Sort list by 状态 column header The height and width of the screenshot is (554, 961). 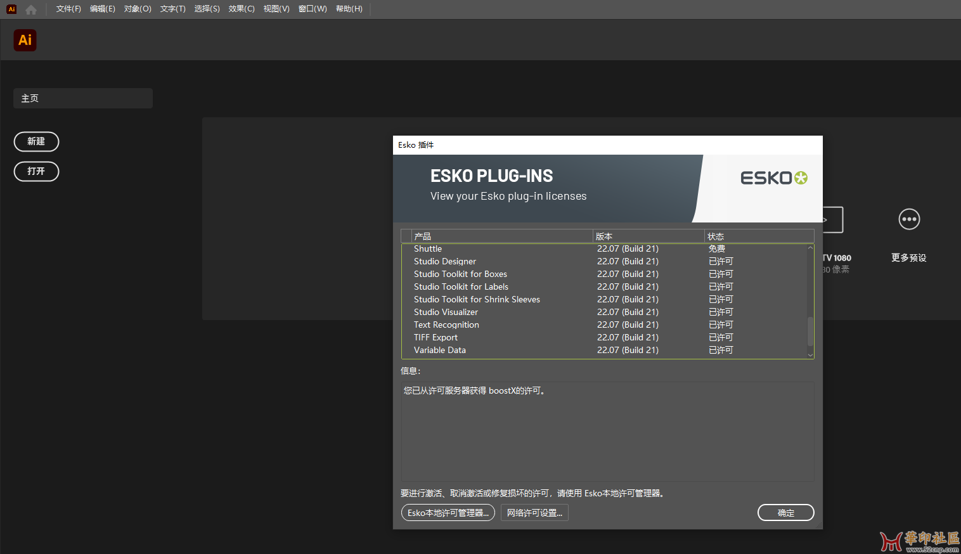coord(759,236)
